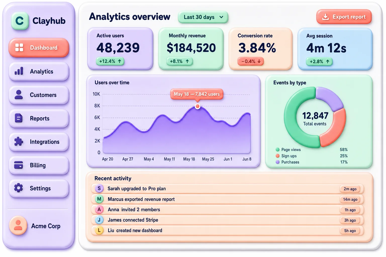386x257 pixels.
Task: Click the Reports document icon
Action: 19,118
